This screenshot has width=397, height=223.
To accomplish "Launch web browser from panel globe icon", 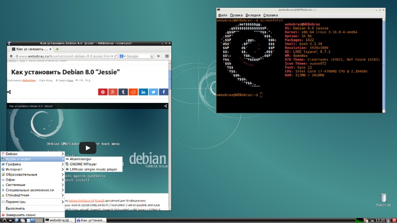I will [x=17, y=220].
